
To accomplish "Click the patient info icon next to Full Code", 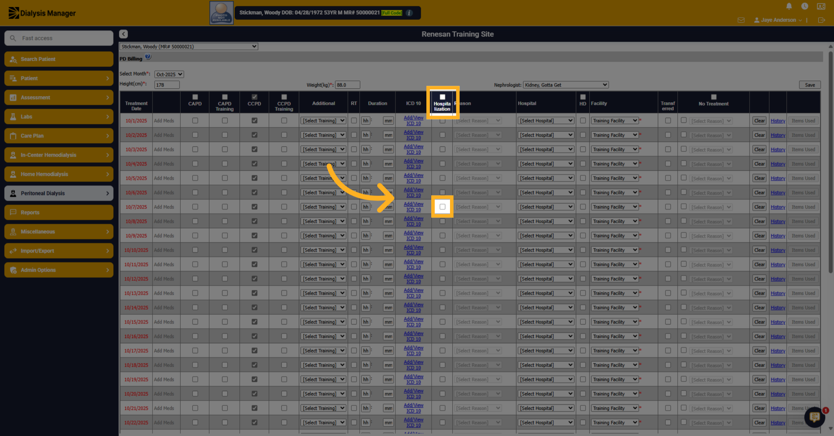I will click(x=409, y=13).
